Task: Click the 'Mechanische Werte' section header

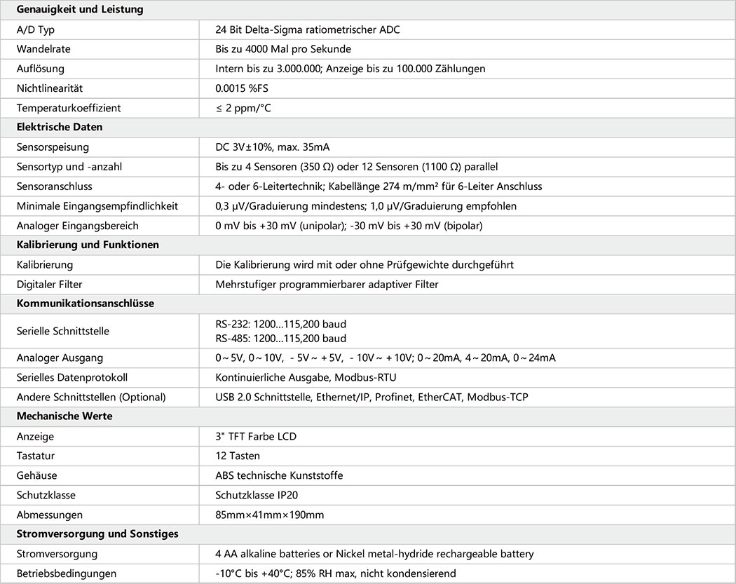Action: [66, 416]
